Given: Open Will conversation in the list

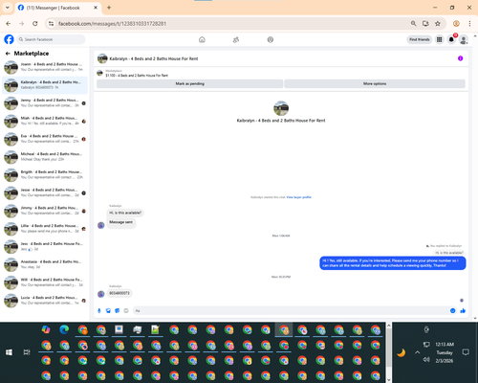Looking at the screenshot, I should (x=45, y=282).
